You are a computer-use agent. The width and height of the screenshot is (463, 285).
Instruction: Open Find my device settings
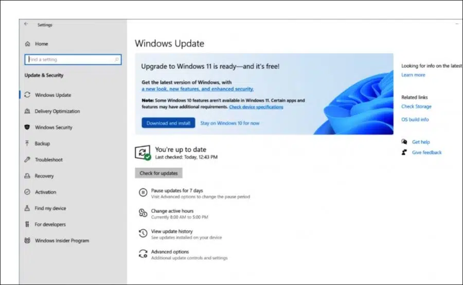(x=50, y=208)
